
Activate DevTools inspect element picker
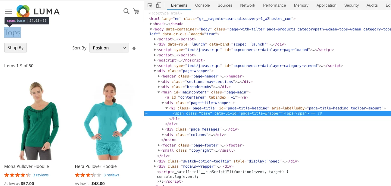tap(150, 5)
